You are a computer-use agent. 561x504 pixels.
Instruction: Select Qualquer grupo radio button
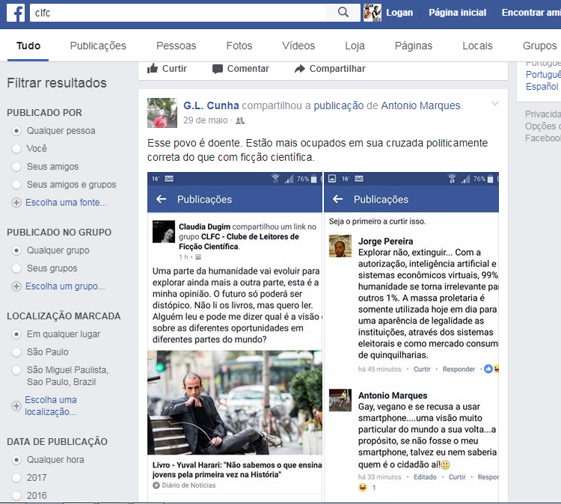pos(16,251)
